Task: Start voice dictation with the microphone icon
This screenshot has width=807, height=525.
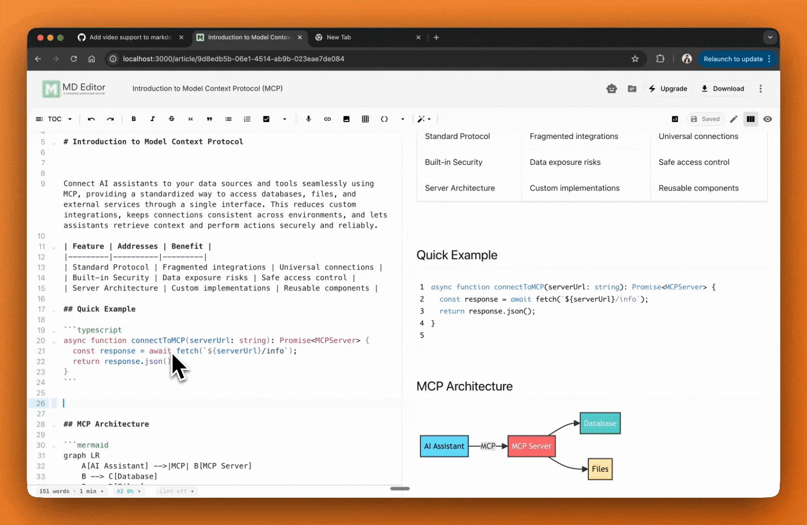Action: [309, 119]
